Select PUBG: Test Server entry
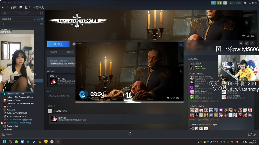 click(19, 120)
